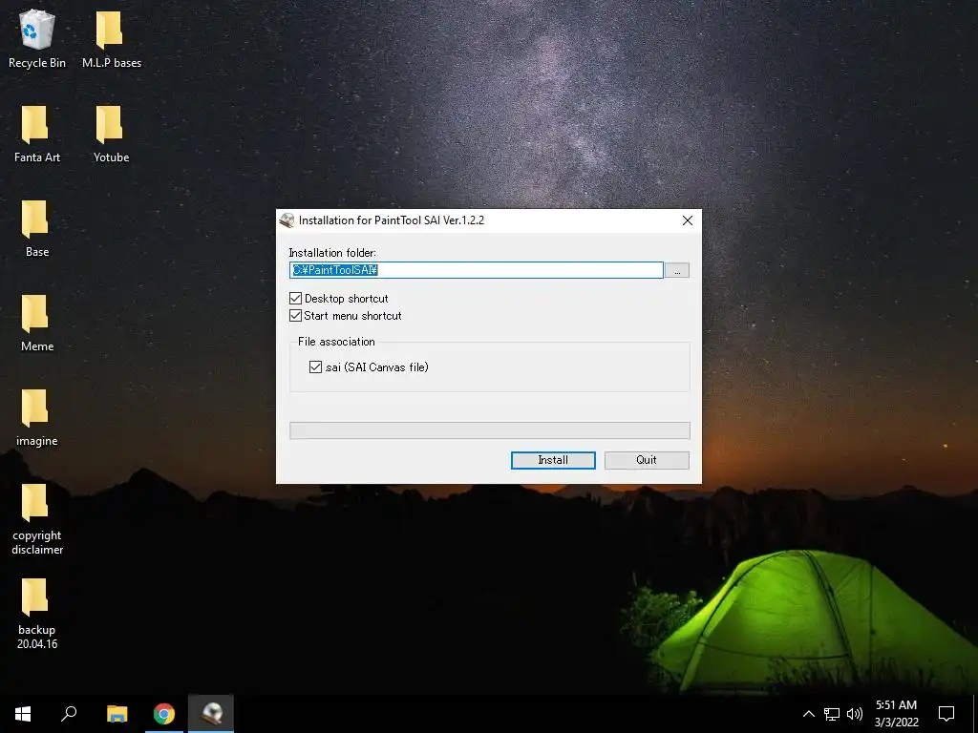Select the Yotube folder on desktop

click(x=111, y=134)
